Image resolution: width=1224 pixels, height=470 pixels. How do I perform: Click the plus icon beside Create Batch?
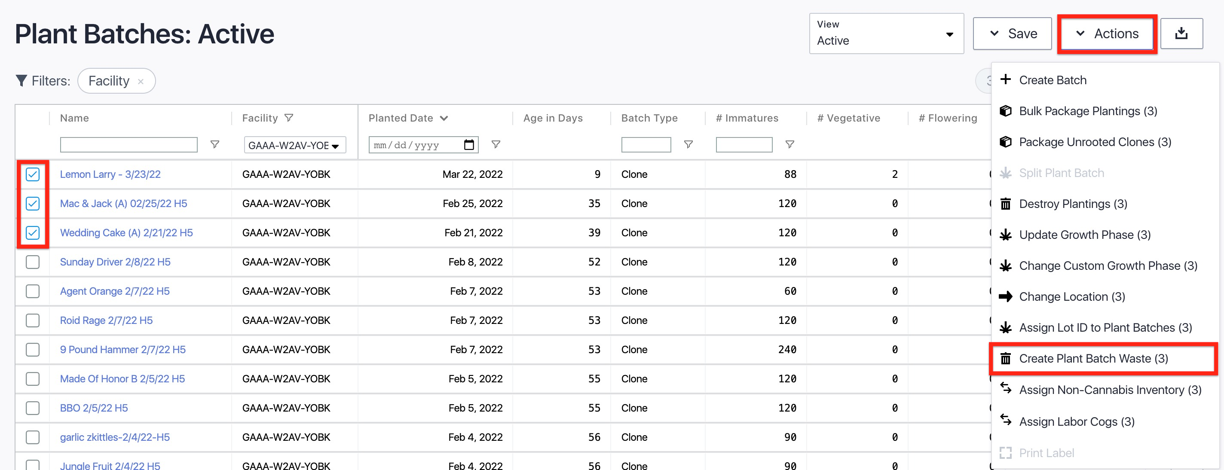1005,79
